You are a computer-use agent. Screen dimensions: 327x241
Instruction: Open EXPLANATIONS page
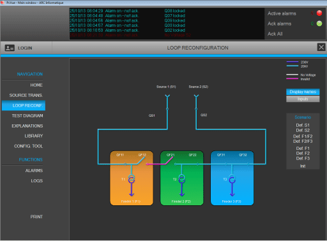click(27, 126)
